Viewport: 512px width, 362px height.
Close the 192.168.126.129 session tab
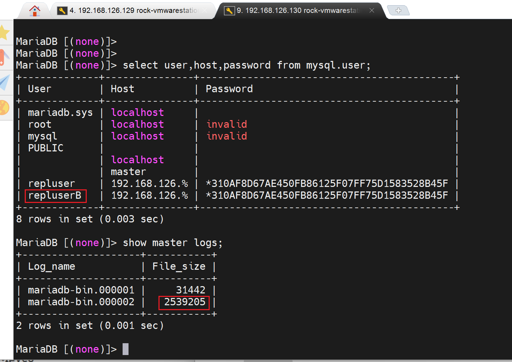tap(205, 11)
